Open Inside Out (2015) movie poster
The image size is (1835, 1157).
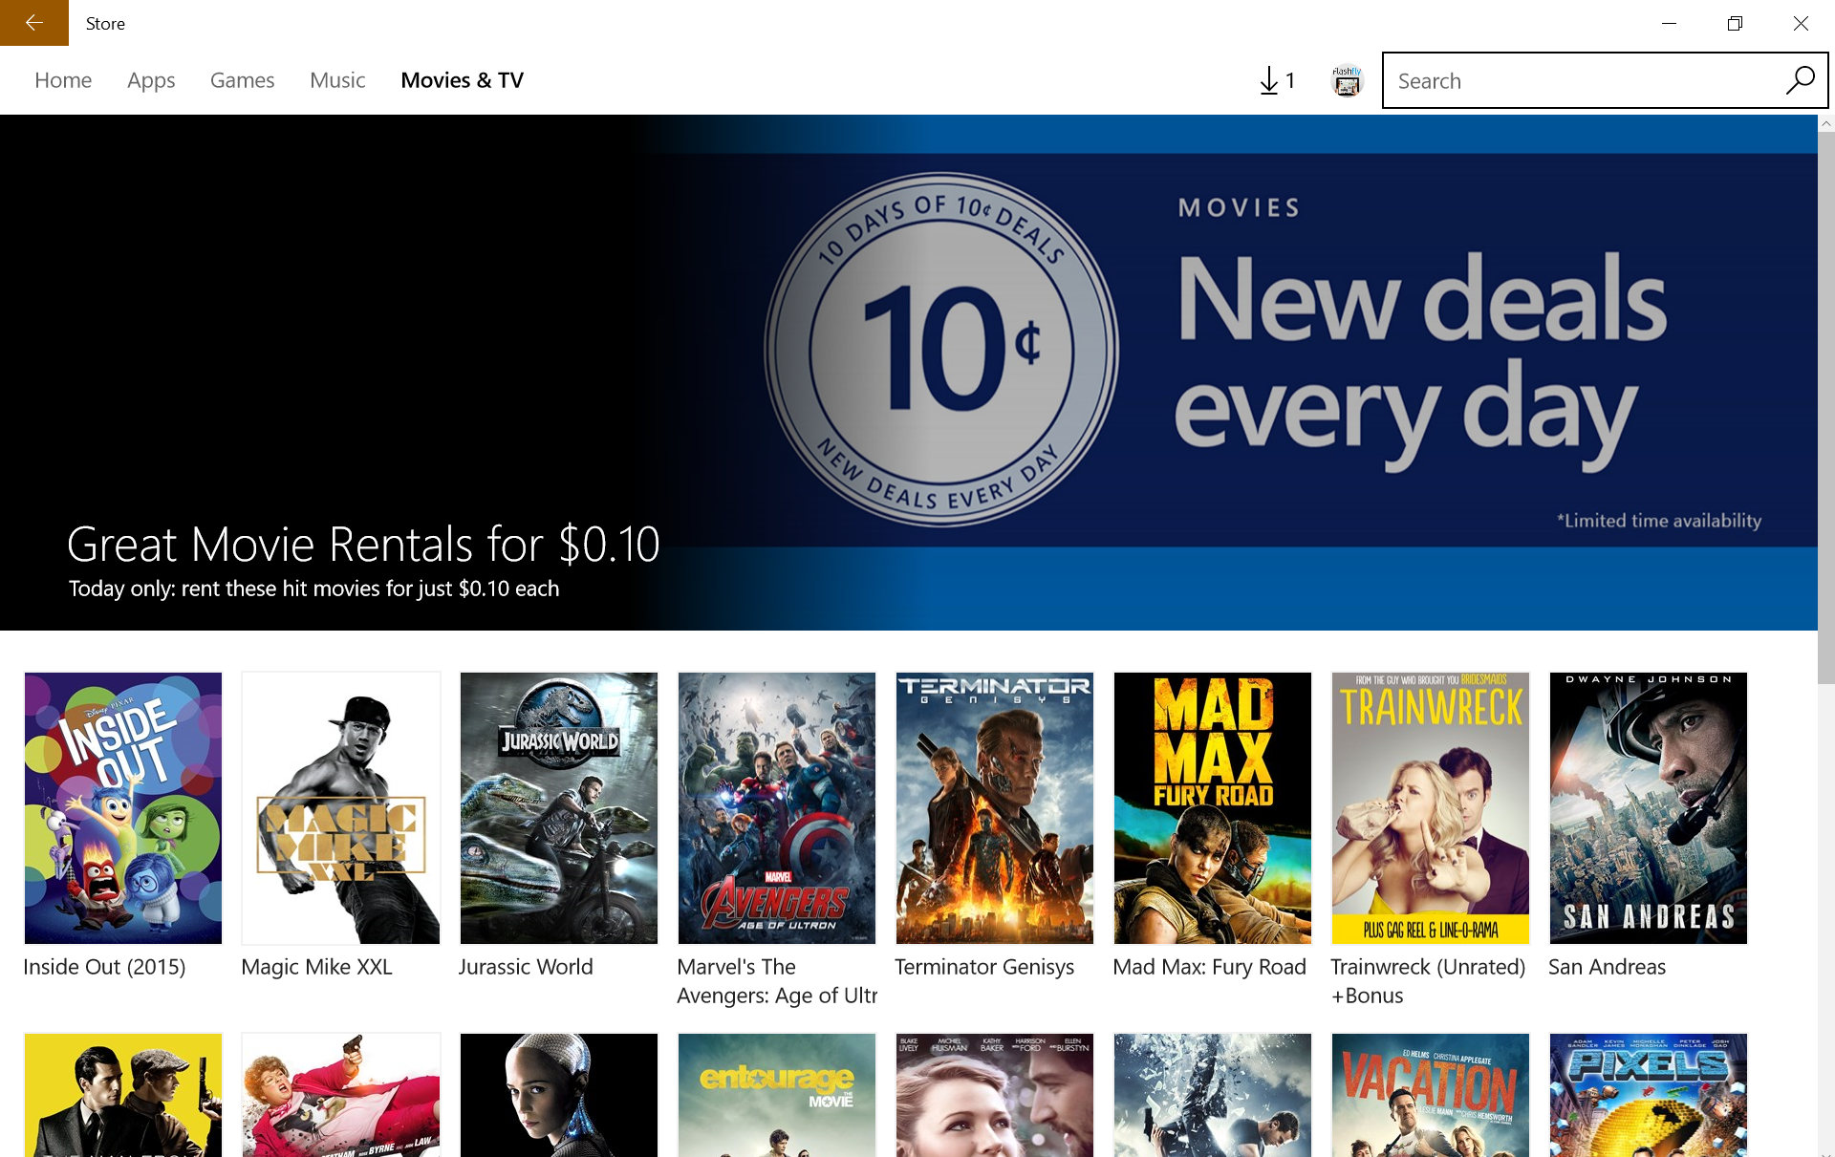(x=123, y=807)
